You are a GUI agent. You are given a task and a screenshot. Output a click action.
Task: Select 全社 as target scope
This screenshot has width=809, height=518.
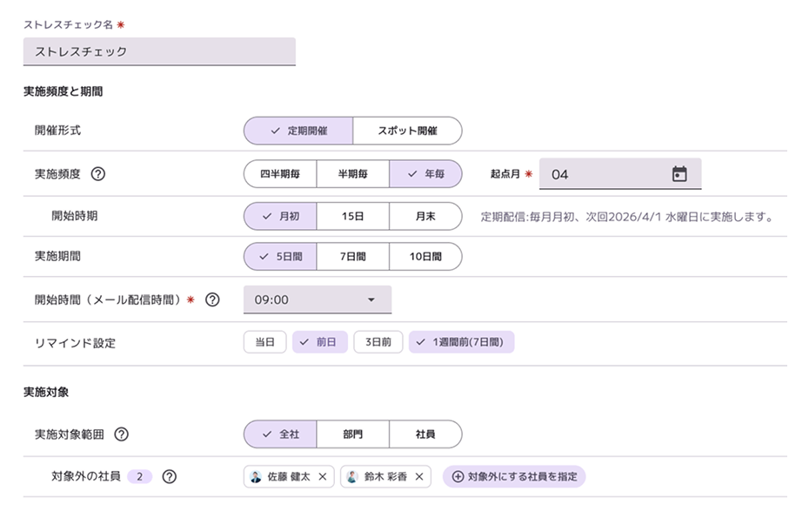280,434
